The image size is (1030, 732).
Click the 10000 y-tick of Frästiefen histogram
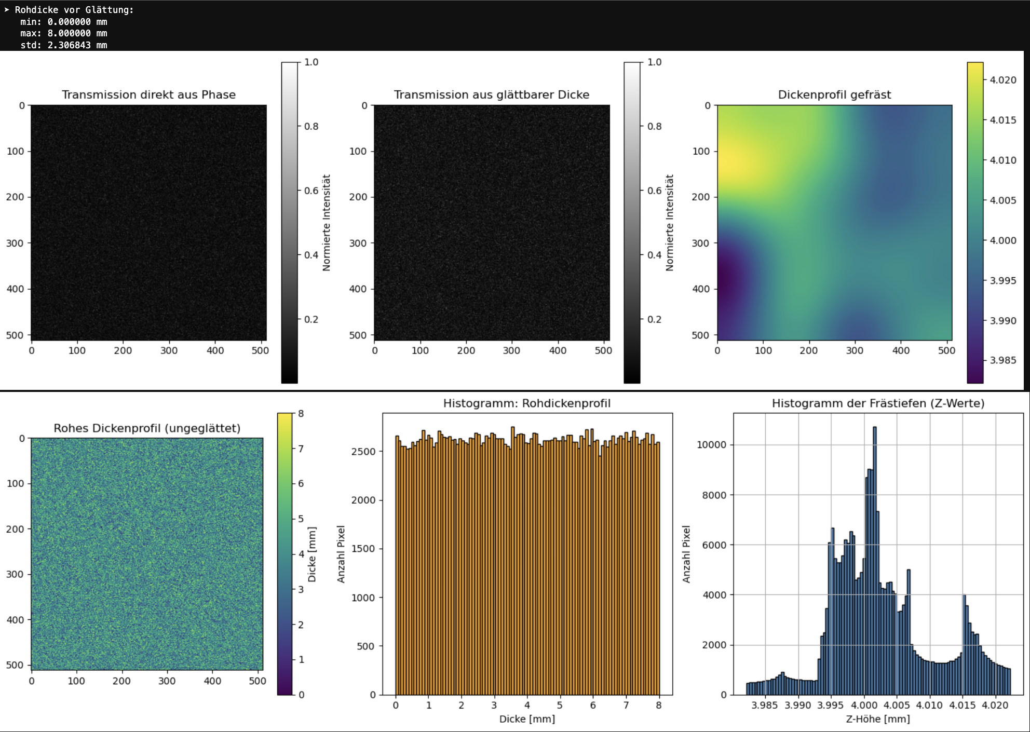point(711,444)
